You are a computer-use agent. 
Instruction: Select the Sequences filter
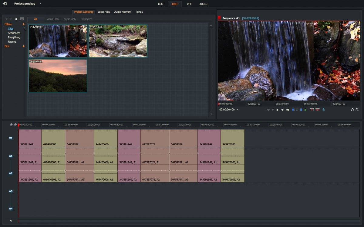[14, 33]
